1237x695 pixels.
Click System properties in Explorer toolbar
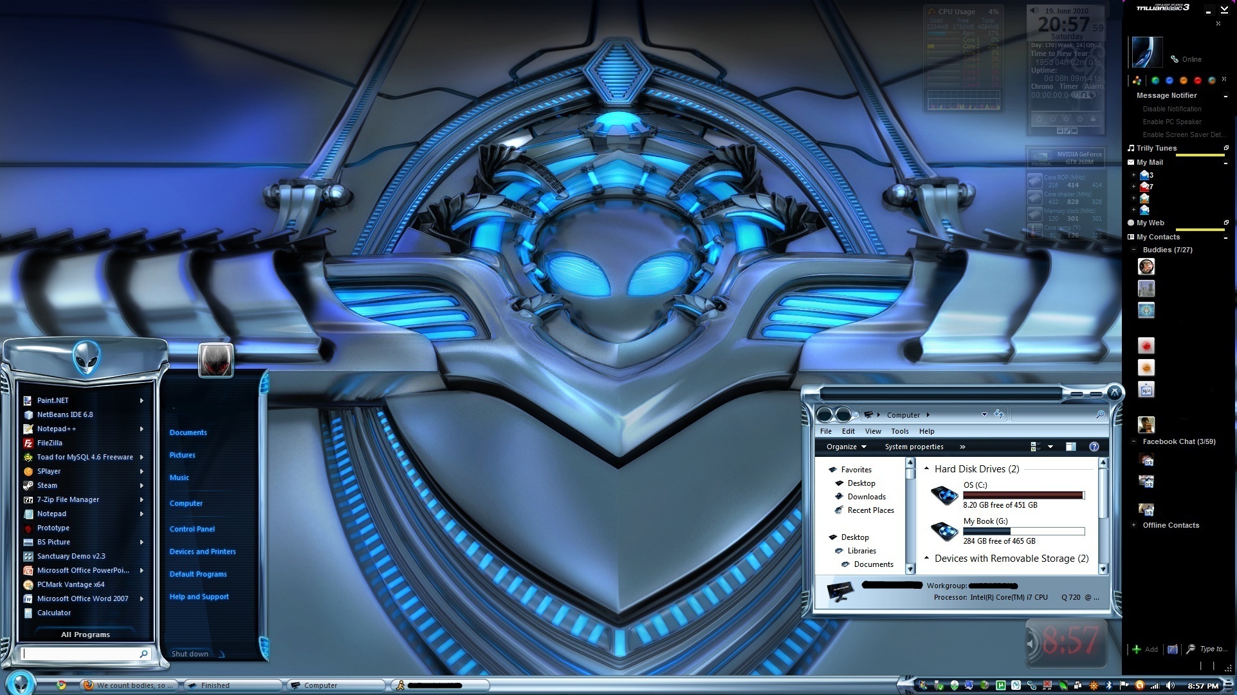coord(914,447)
